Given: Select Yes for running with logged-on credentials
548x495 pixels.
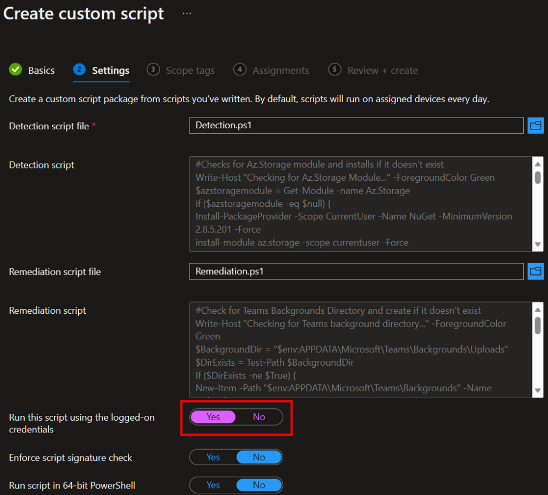Looking at the screenshot, I should pos(213,417).
